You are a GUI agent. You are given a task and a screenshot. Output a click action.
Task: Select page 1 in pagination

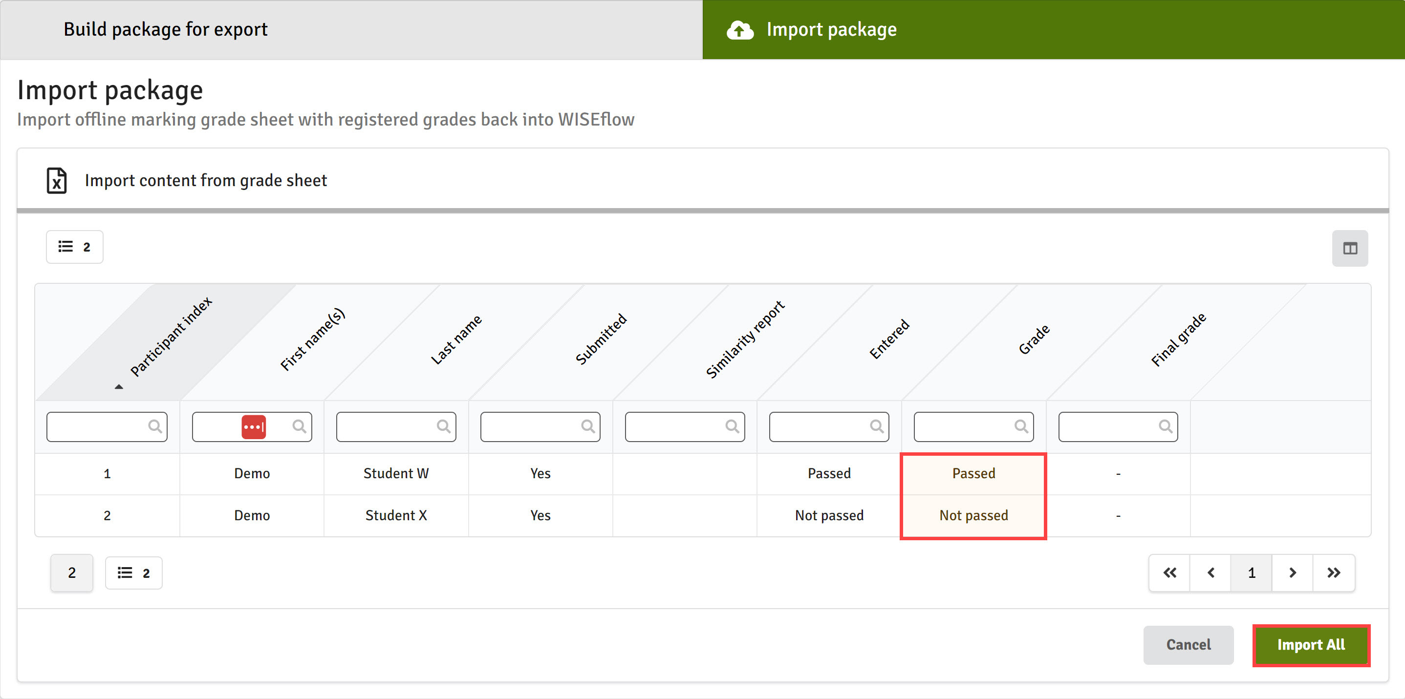[1251, 573]
